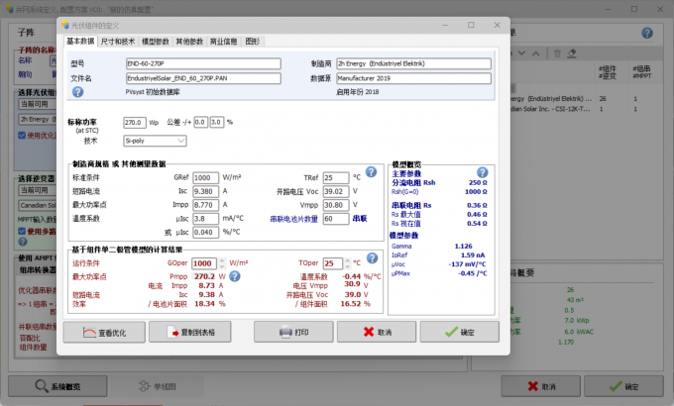Move row up with chevron in background toolbar

535,53
